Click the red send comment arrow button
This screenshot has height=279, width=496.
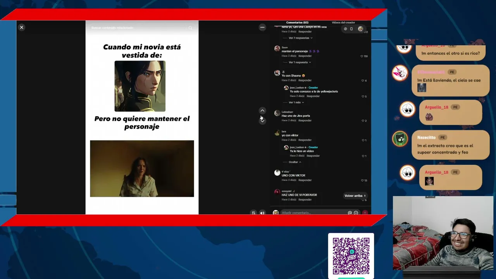[x=365, y=213]
